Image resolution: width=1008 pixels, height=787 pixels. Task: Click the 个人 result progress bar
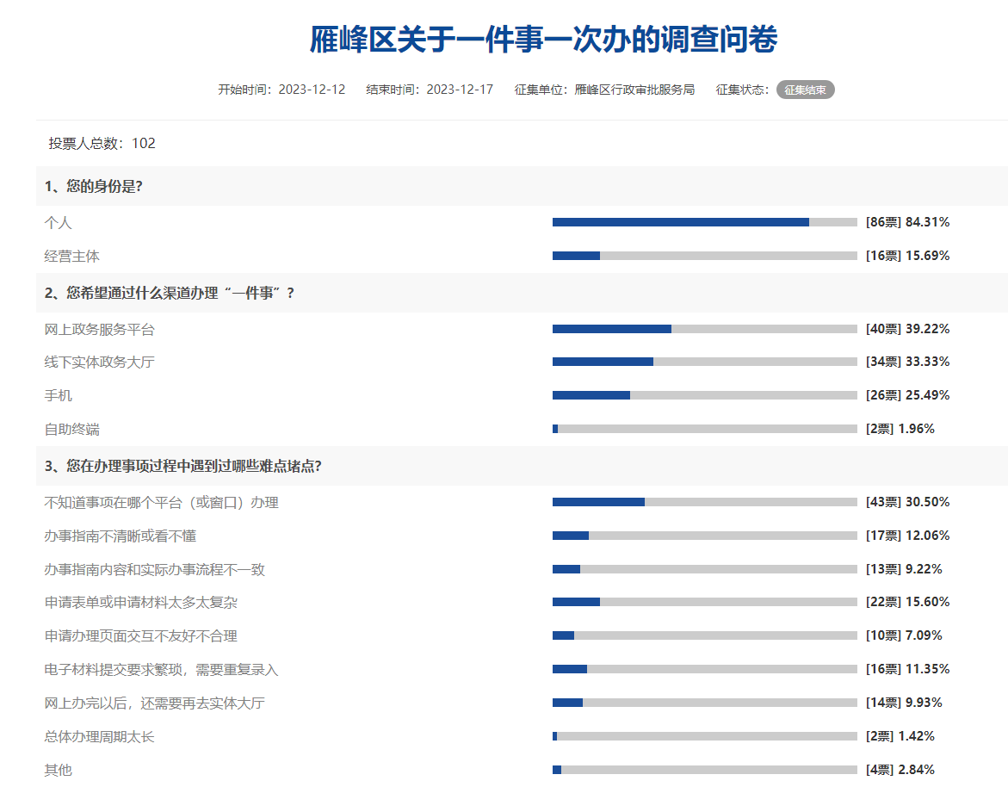tap(705, 222)
